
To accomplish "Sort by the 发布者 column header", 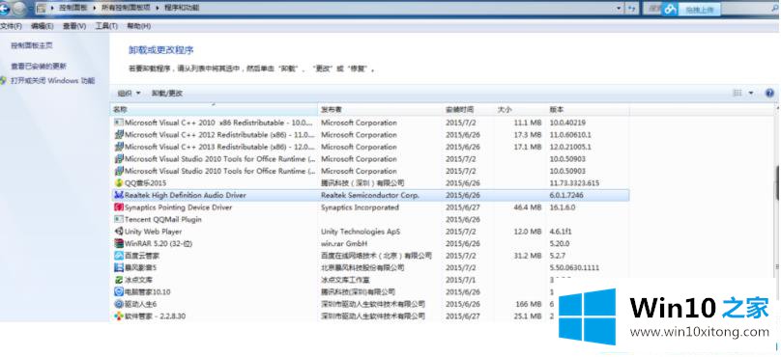I will click(x=381, y=109).
